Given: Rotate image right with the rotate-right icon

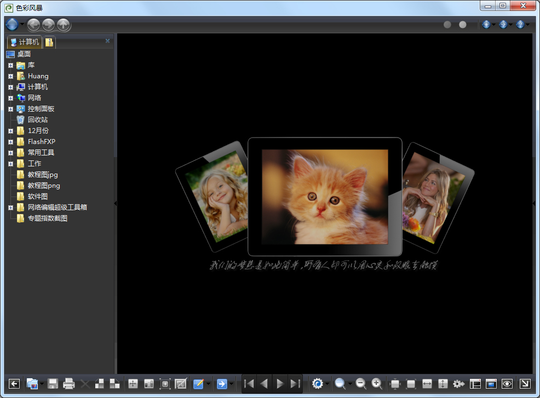Looking at the screenshot, I should [x=114, y=384].
